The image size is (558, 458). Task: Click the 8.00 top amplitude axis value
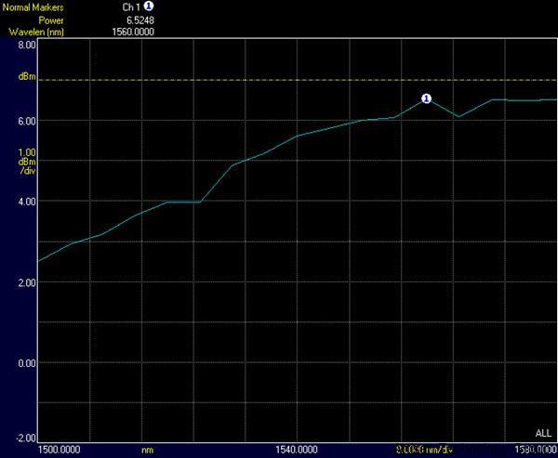coord(26,44)
